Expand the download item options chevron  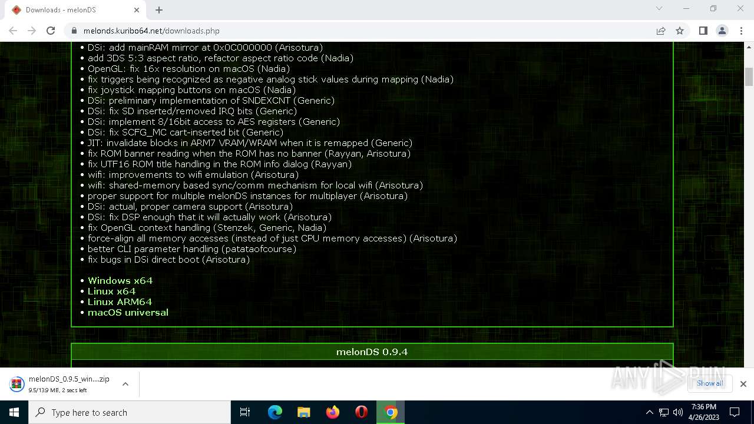(125, 384)
